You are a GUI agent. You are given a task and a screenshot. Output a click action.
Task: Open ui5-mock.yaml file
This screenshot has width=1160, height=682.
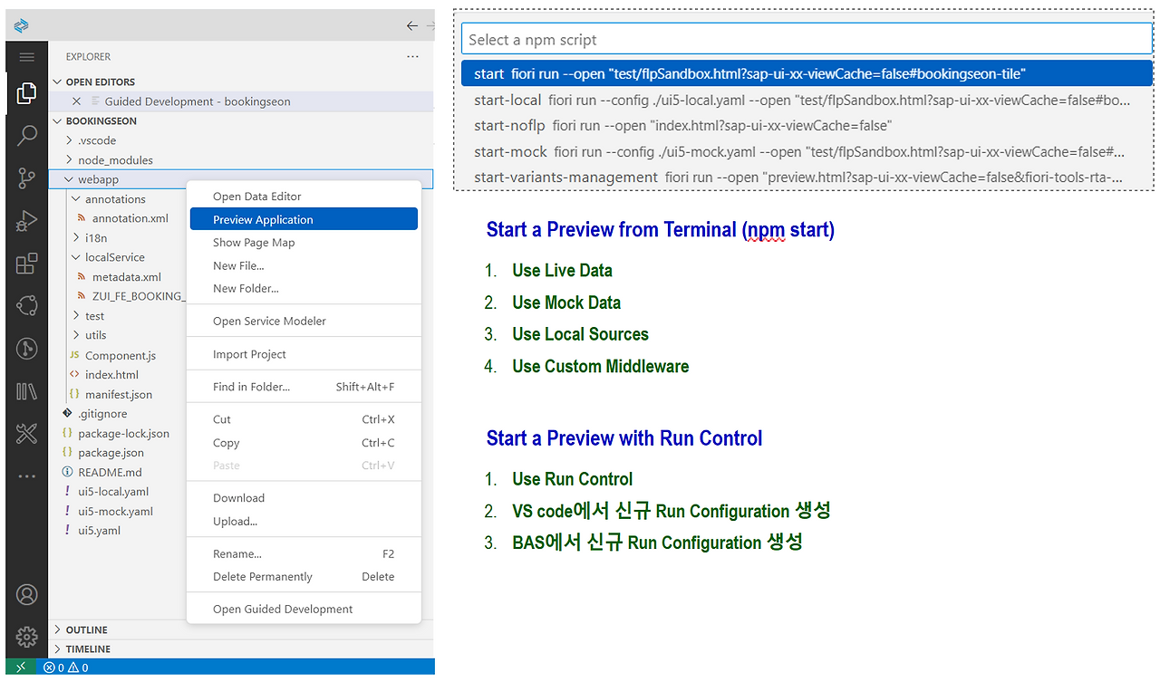(115, 512)
